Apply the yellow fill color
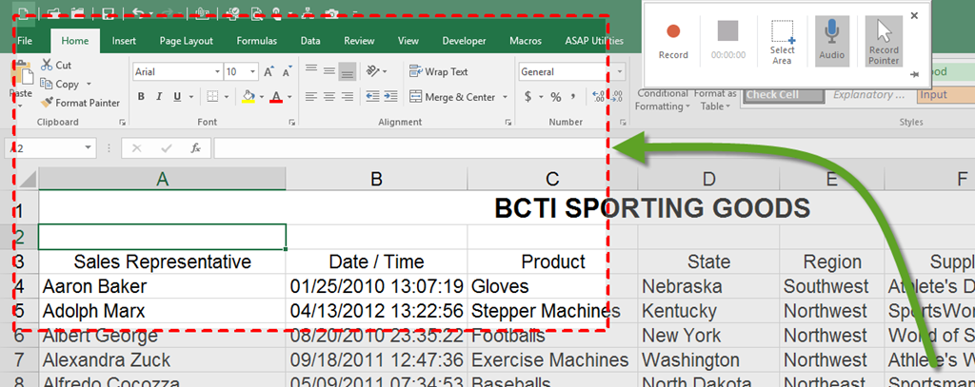 (248, 97)
